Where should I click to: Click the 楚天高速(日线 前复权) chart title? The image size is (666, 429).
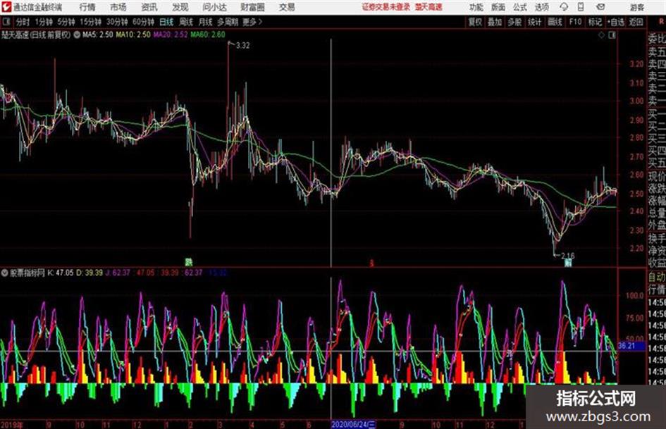[36, 35]
